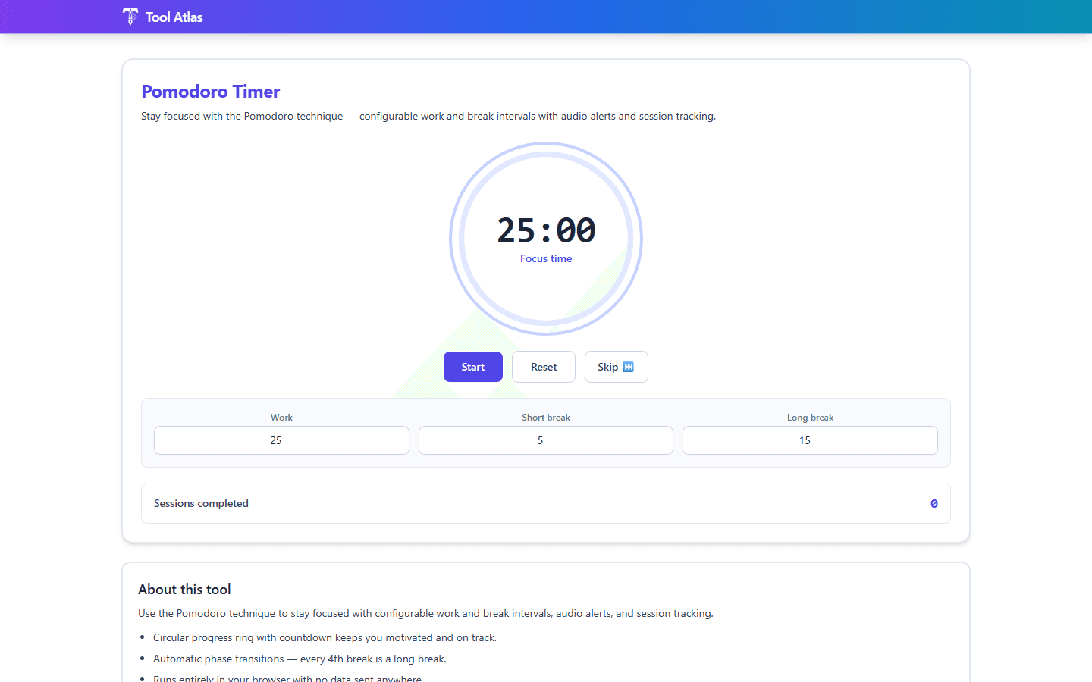Skip to the next timer phase
Image resolution: width=1092 pixels, height=682 pixels.
coord(616,366)
